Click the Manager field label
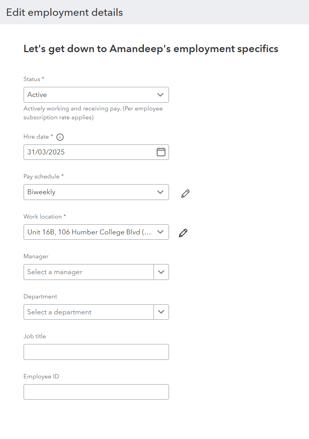 click(x=36, y=256)
